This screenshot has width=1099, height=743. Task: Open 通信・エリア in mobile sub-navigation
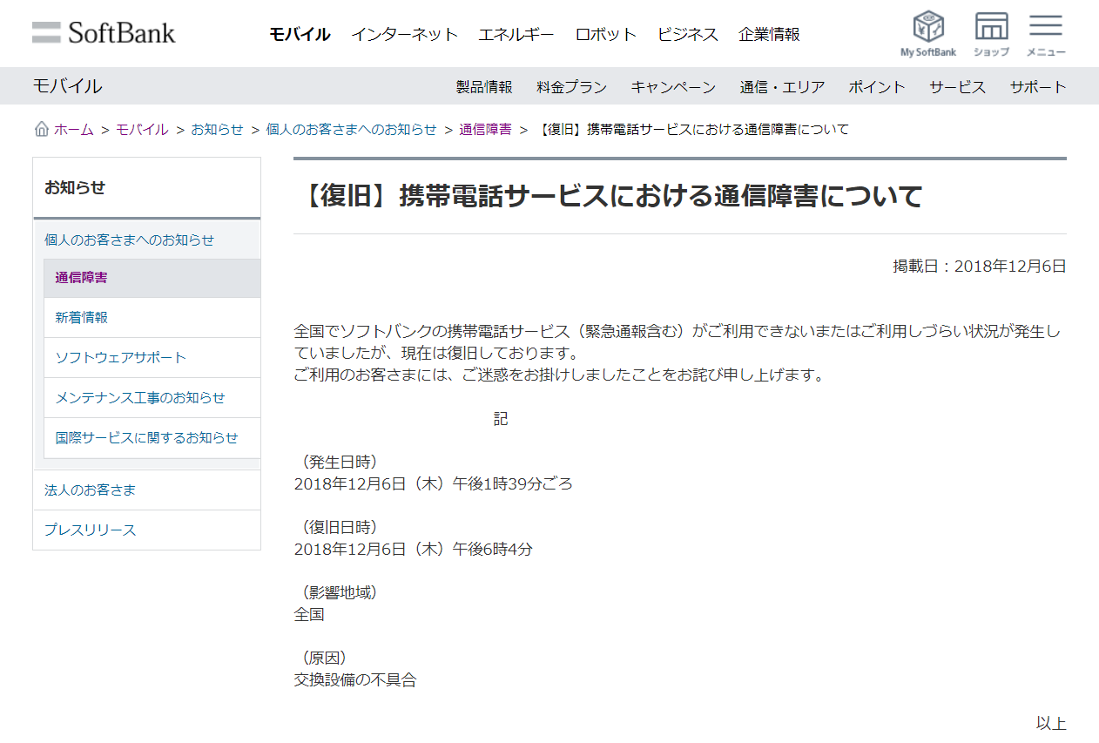(782, 87)
